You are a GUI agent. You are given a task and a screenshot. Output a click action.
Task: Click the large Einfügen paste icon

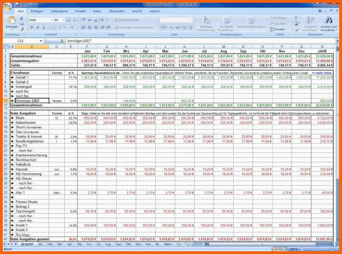(x=11, y=21)
